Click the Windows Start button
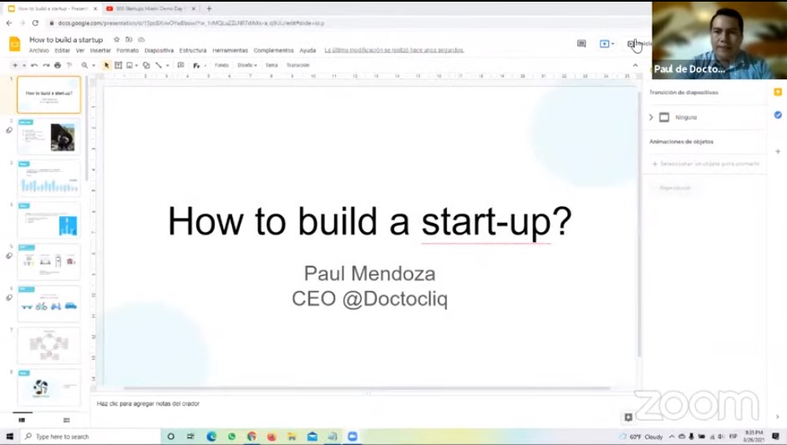The image size is (787, 445). (x=9, y=437)
